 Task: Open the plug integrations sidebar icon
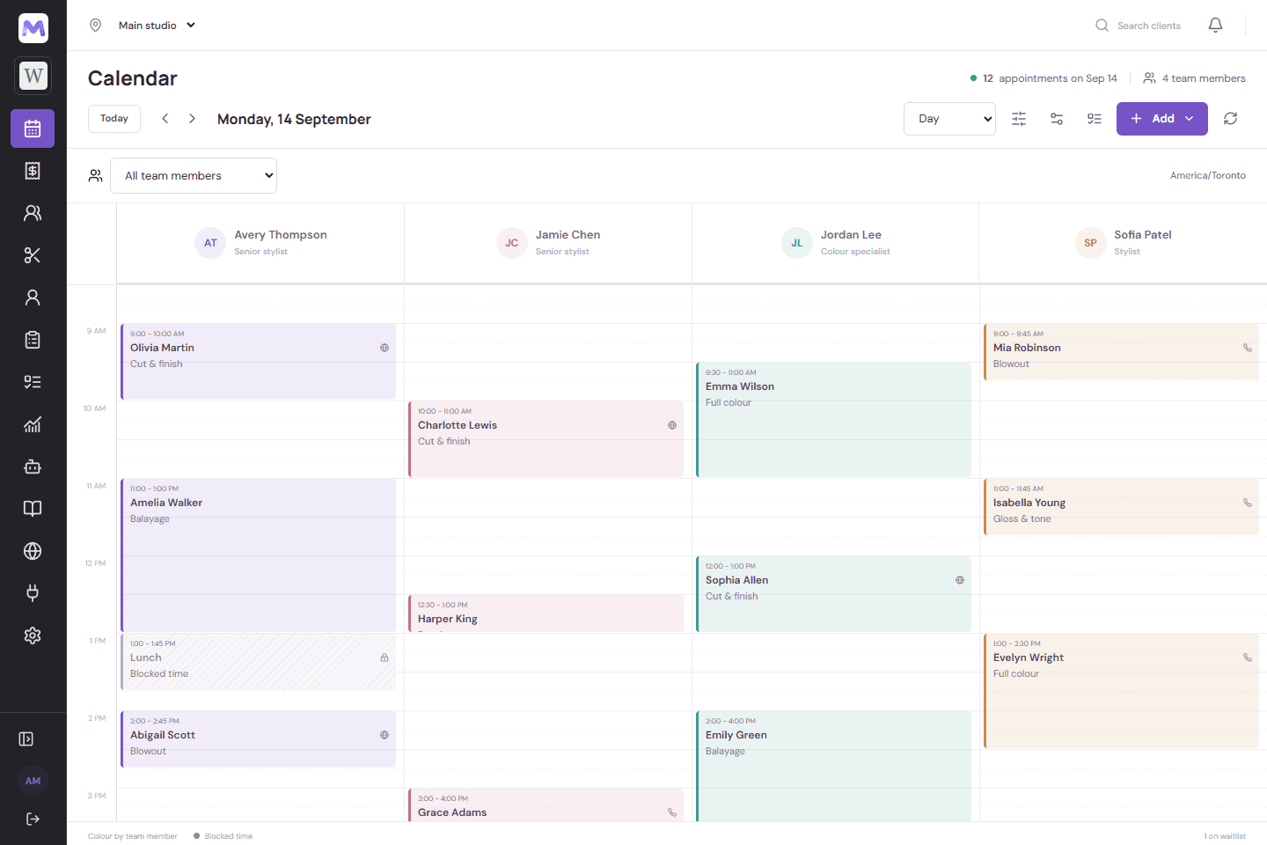33,593
